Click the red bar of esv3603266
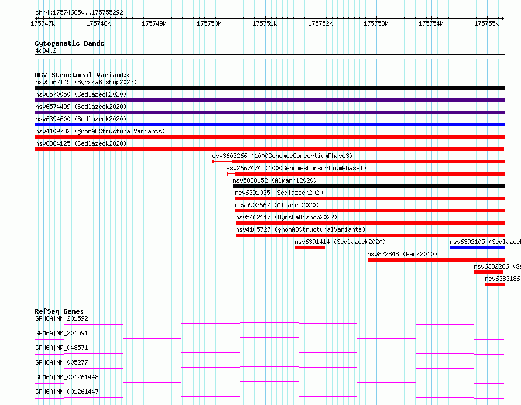521x405 pixels. [x=368, y=162]
